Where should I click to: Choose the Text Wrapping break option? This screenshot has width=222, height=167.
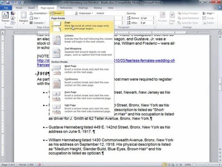coord(82,53)
